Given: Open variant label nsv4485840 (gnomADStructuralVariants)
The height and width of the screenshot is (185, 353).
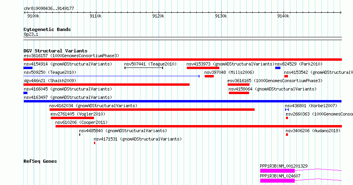Looking at the screenshot, I should 123,131.
